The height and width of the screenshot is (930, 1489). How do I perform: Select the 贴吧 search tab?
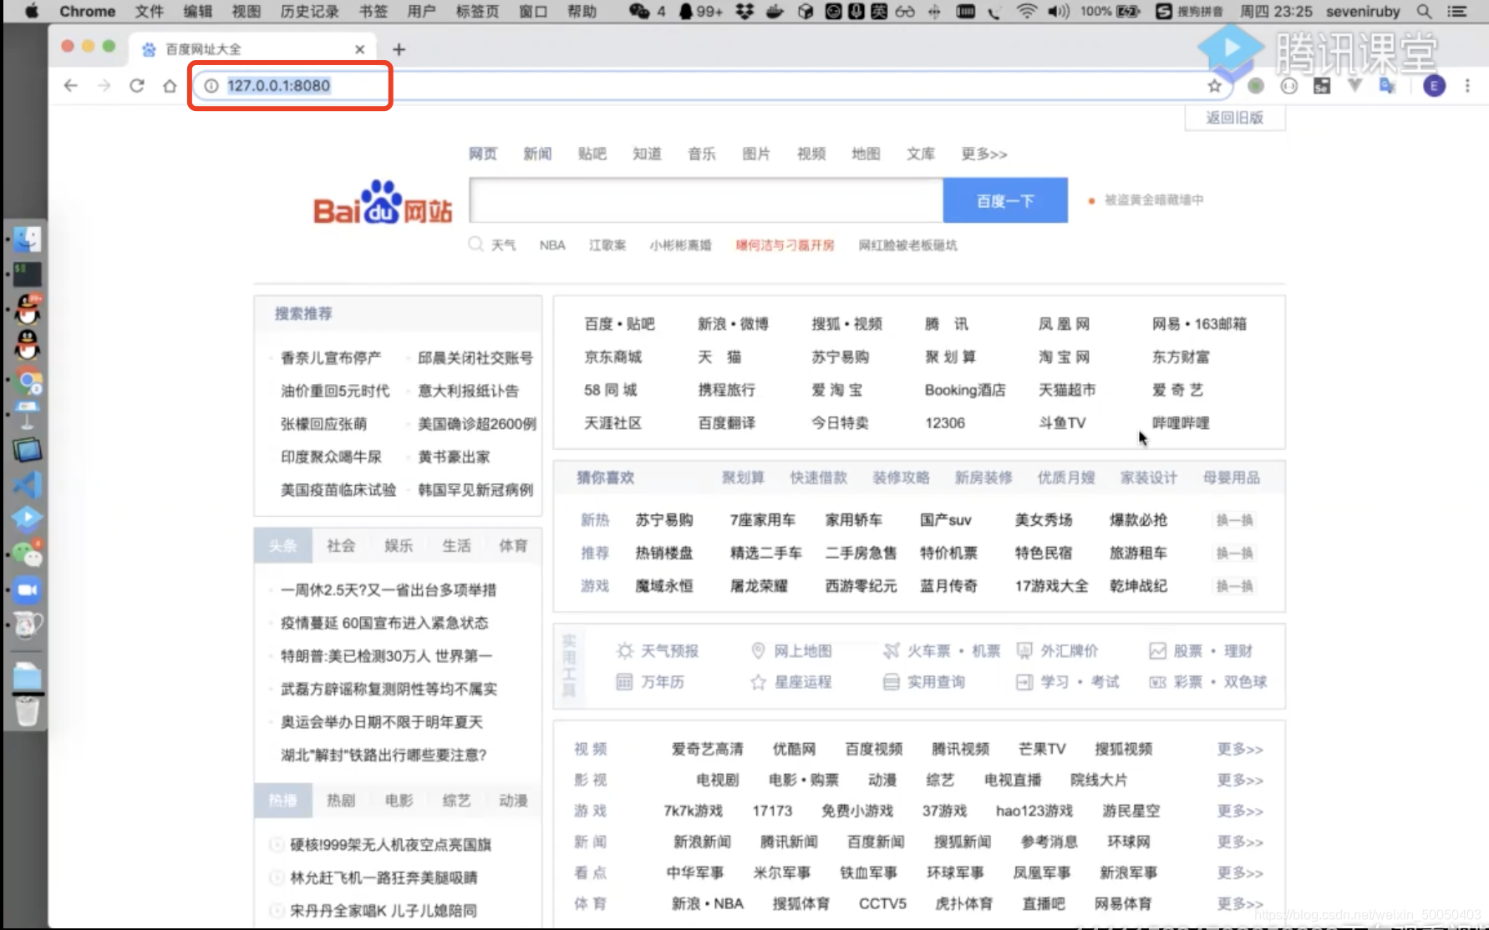pos(592,154)
